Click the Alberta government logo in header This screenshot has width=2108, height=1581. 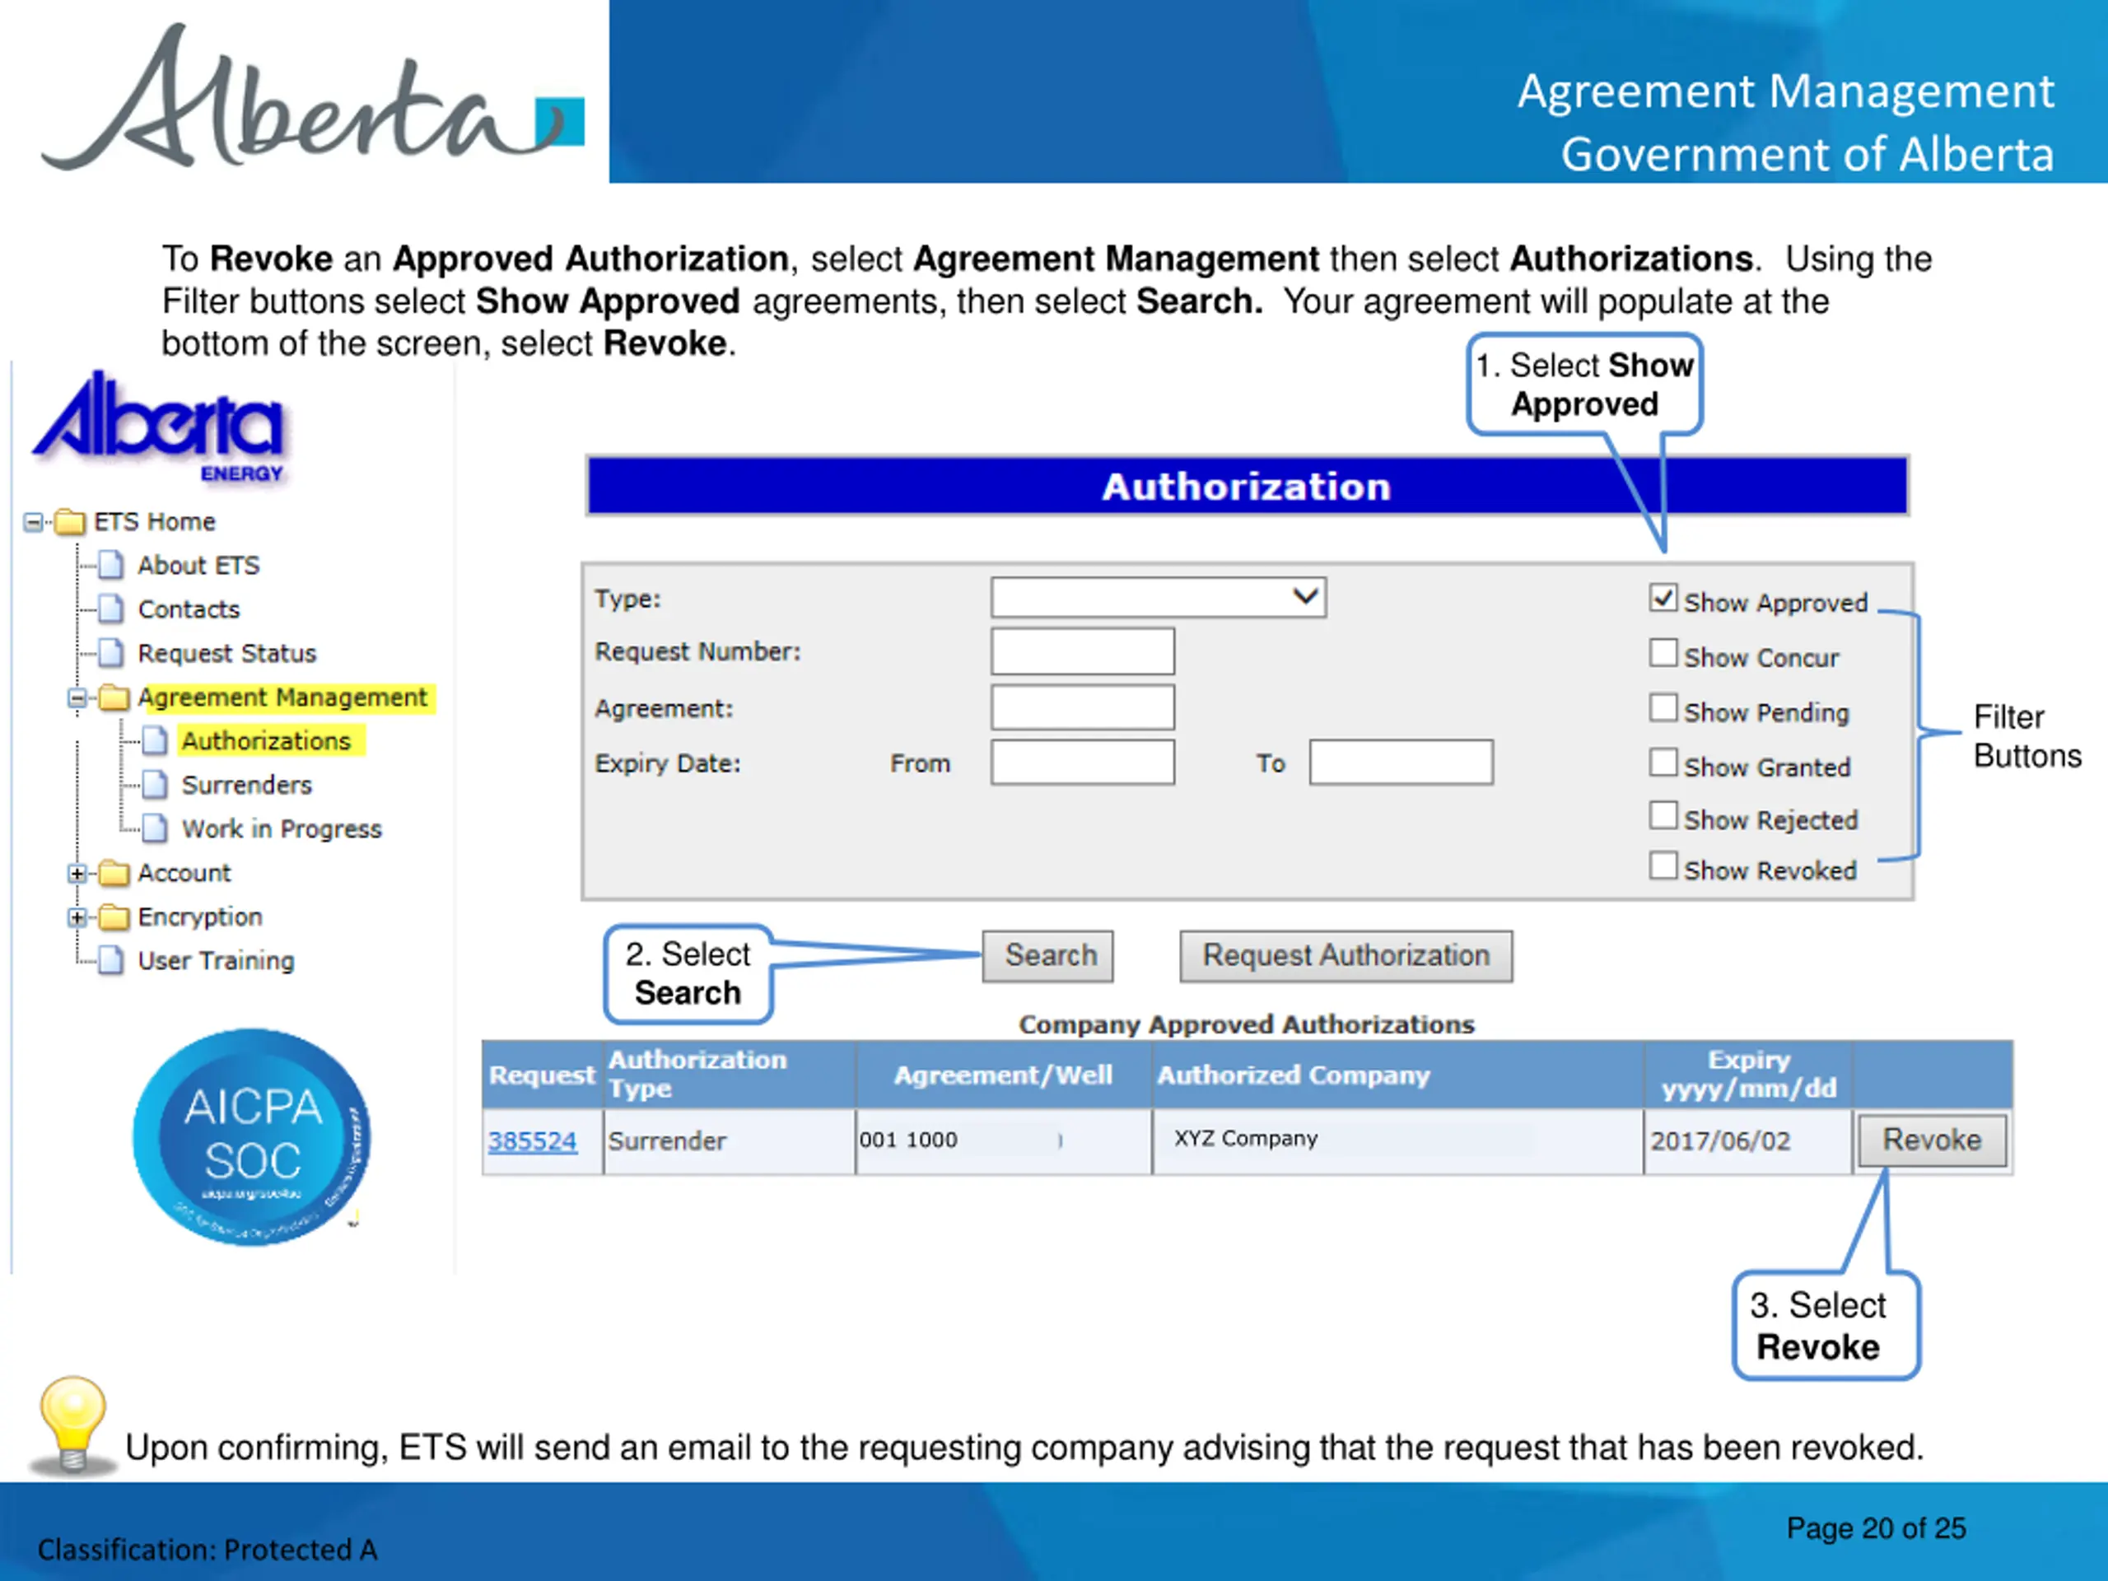[313, 97]
